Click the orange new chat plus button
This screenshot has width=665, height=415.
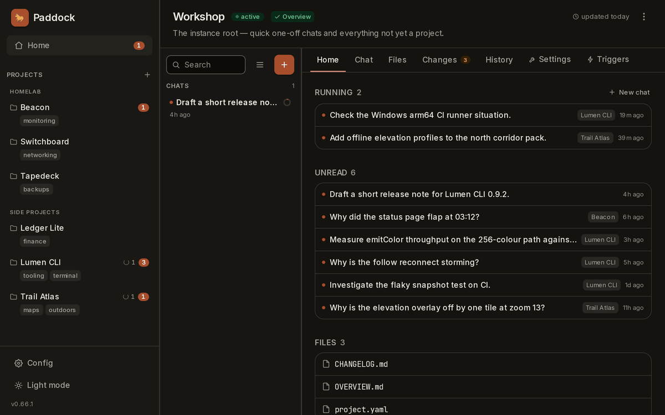[x=284, y=65]
